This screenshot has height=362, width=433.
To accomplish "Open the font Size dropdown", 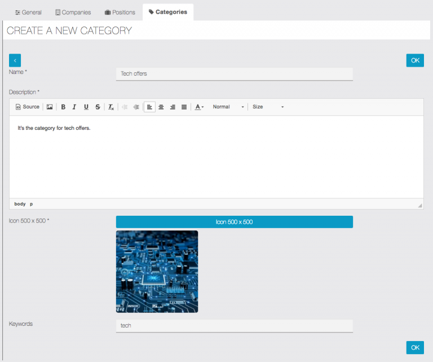I will point(268,107).
